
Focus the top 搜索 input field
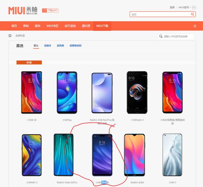tap(160, 14)
